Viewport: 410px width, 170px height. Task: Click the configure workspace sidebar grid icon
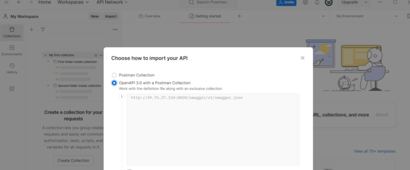pyautogui.click(x=12, y=89)
